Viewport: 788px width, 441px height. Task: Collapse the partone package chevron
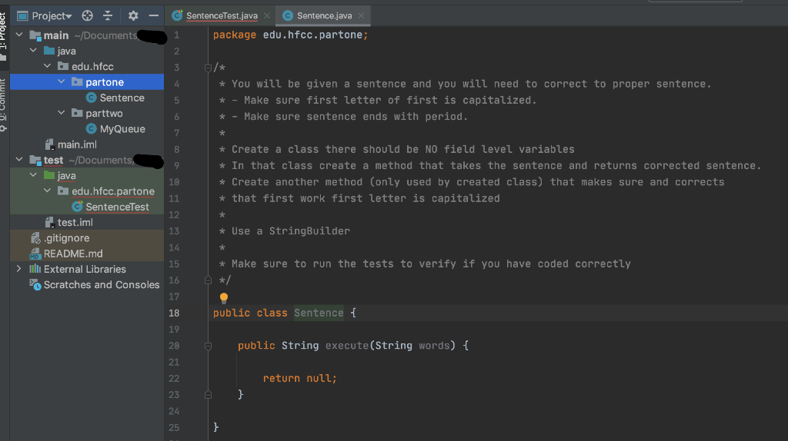[x=62, y=81]
